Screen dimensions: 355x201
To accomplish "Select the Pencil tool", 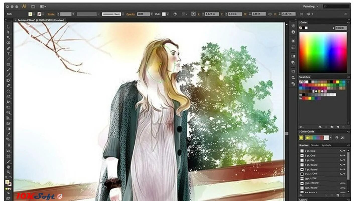I will click(x=9, y=75).
